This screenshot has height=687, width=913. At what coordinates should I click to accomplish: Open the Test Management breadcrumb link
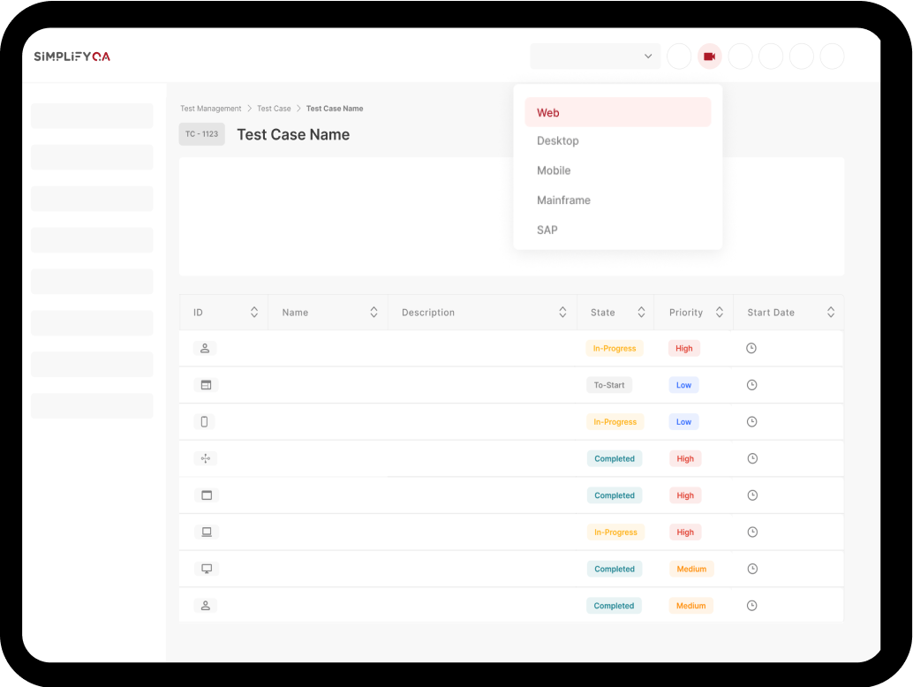(x=210, y=108)
